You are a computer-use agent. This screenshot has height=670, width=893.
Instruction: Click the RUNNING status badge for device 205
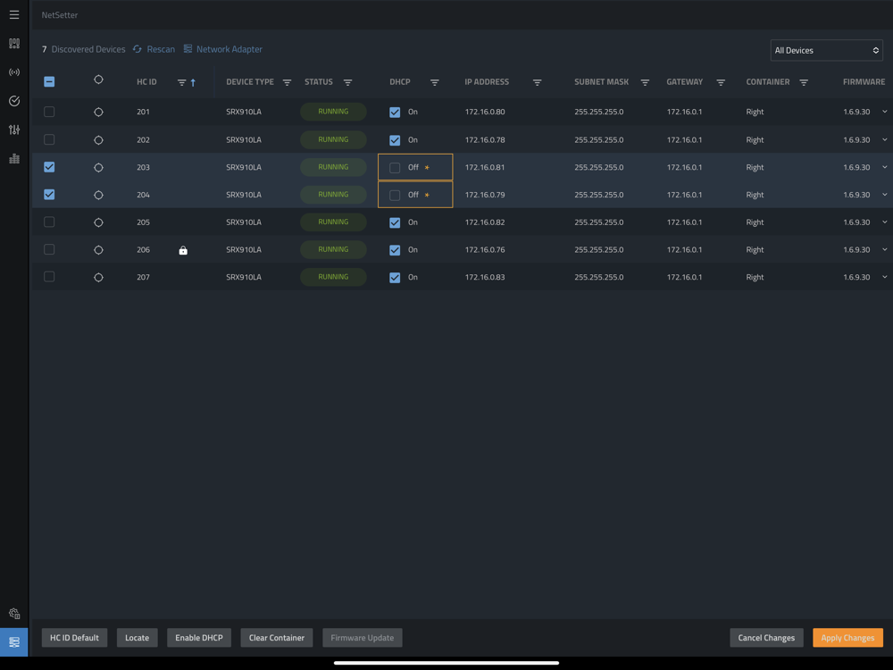(333, 222)
